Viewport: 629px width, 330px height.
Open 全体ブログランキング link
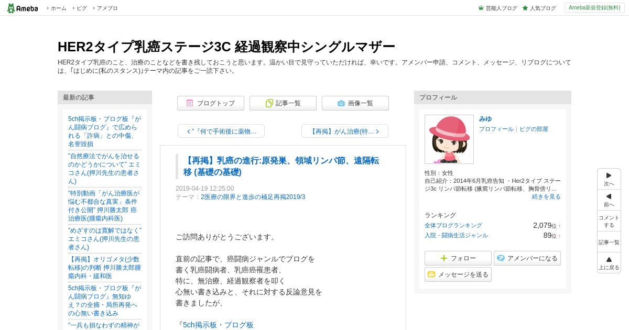click(x=453, y=225)
